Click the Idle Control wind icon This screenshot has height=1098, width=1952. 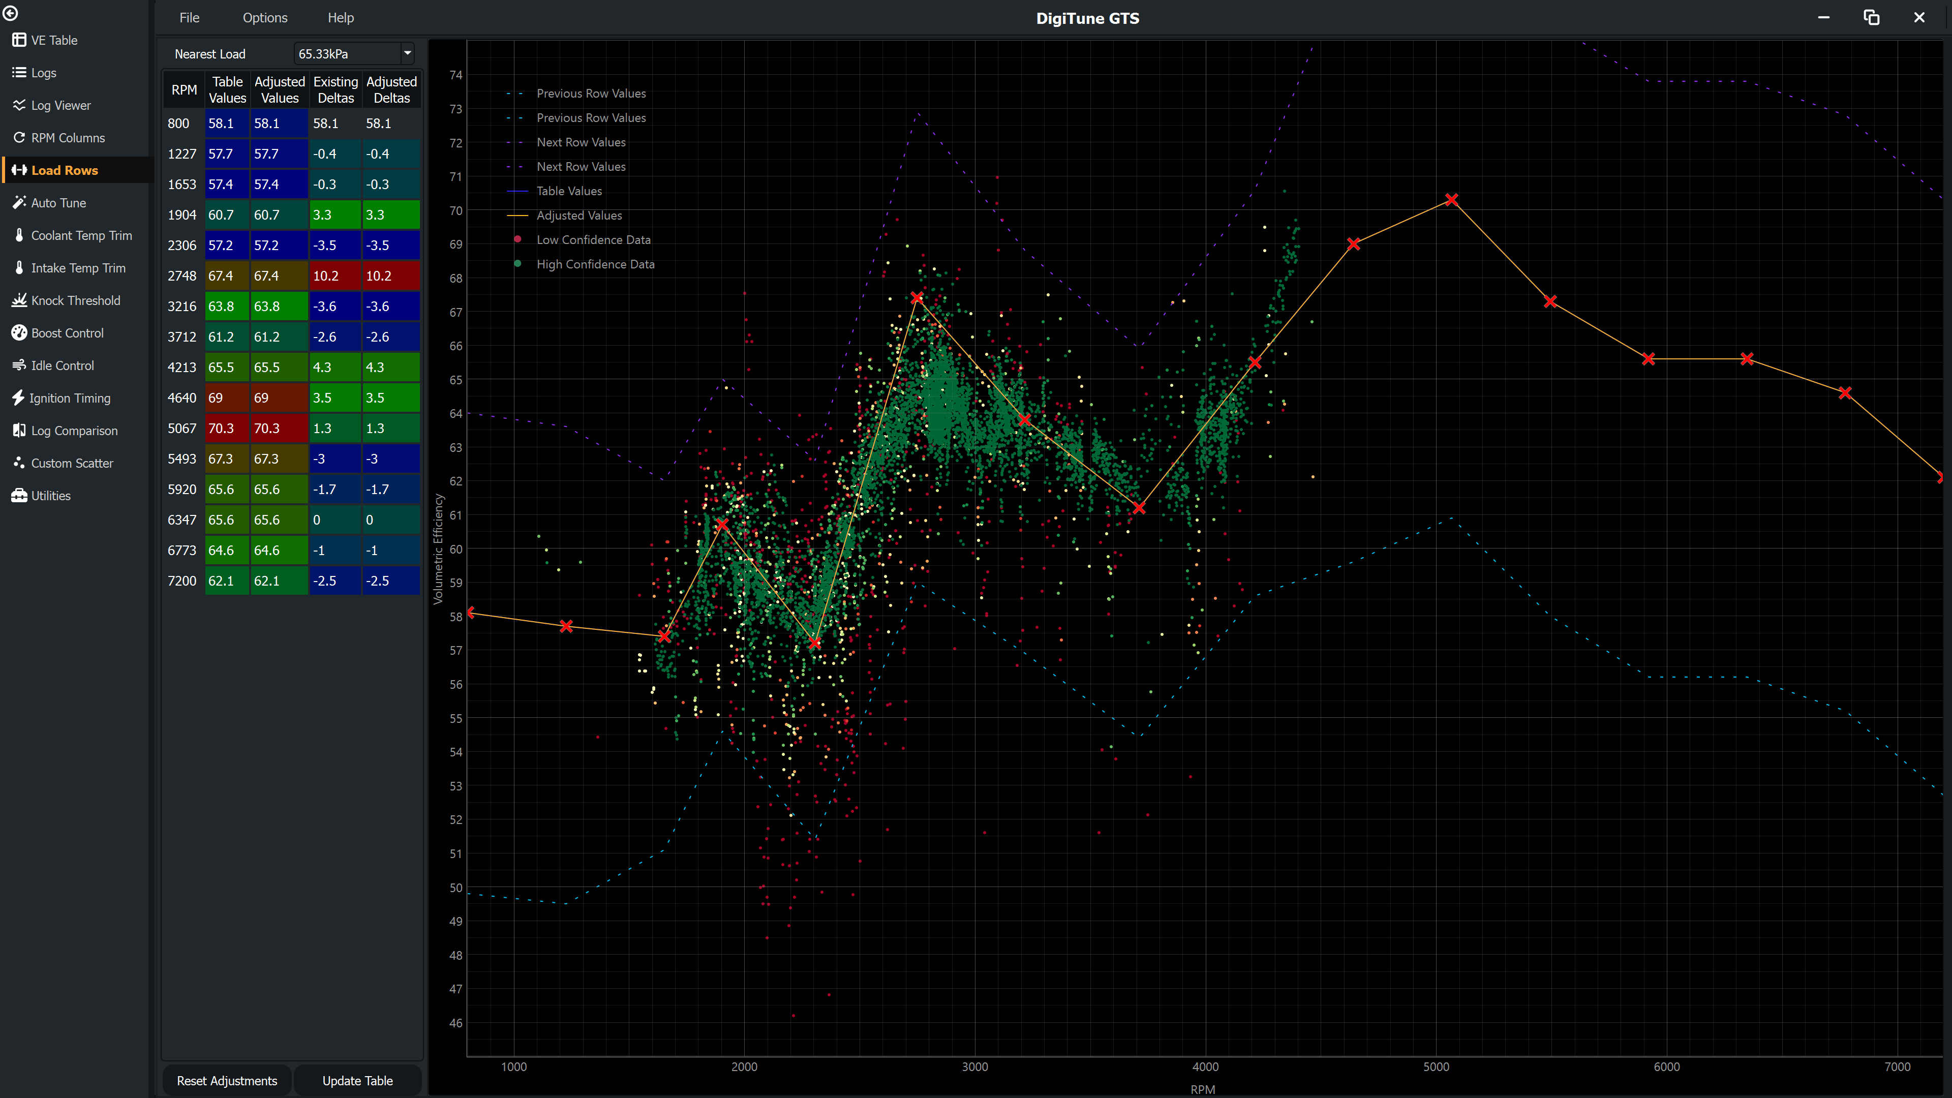[19, 366]
